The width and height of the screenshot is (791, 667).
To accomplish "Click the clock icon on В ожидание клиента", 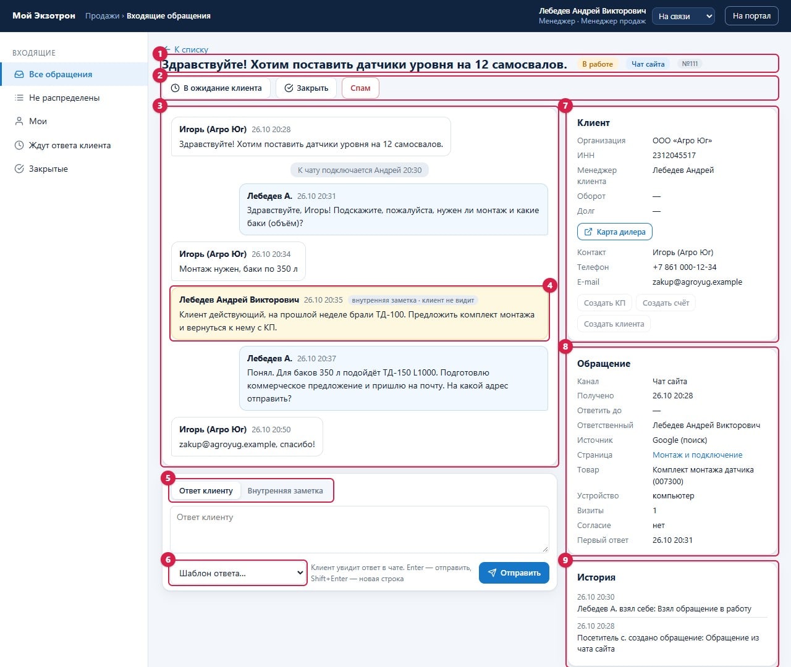I will [176, 88].
